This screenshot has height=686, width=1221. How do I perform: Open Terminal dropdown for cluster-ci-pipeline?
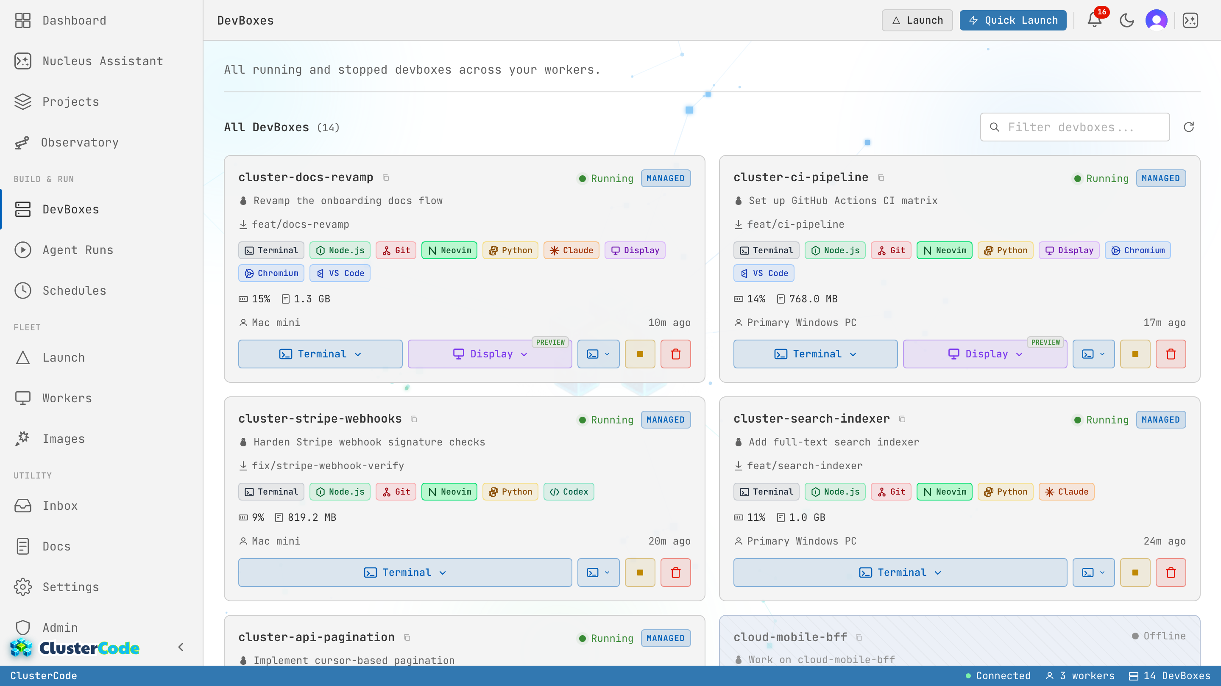click(815, 354)
